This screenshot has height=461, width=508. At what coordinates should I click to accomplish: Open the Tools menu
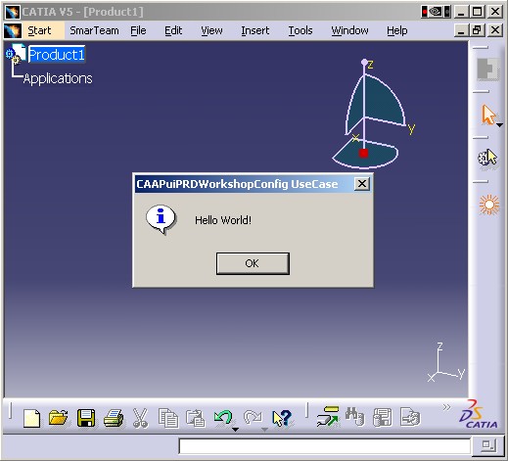[300, 30]
